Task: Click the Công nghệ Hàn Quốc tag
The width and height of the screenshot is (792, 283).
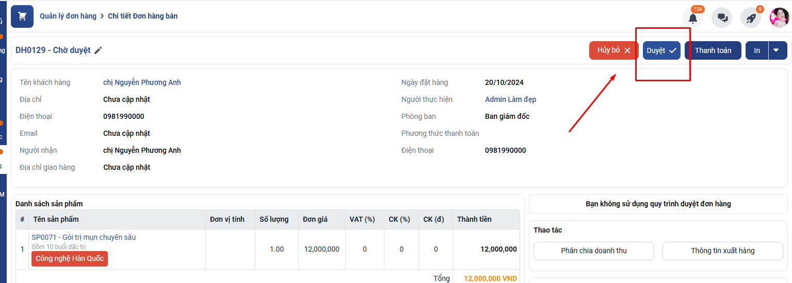Action: click(x=70, y=258)
